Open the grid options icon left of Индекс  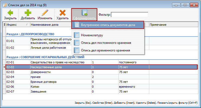click(4, 25)
